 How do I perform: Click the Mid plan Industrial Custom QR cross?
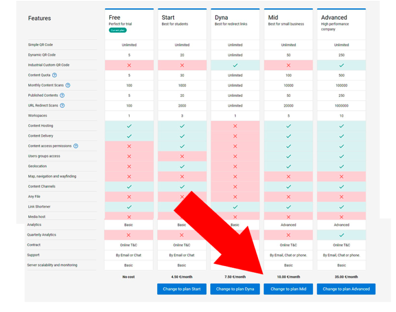[288, 65]
